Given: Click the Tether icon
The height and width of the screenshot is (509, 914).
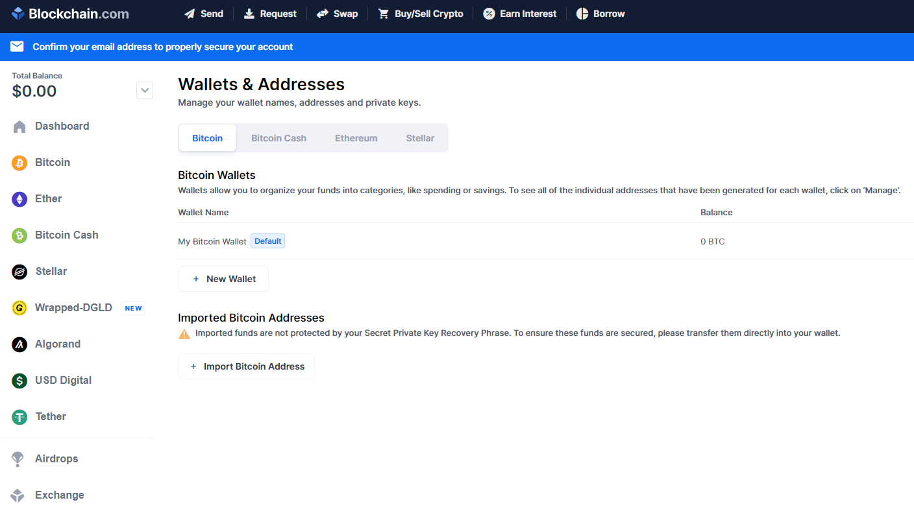Looking at the screenshot, I should pos(19,417).
